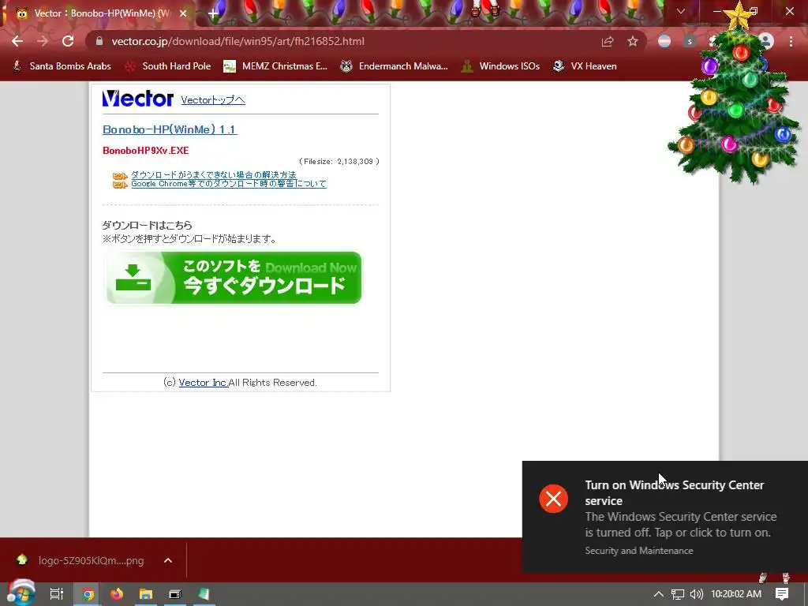Viewport: 808px width, 606px height.
Task: Click the padlock site info icon
Action: pos(99,41)
